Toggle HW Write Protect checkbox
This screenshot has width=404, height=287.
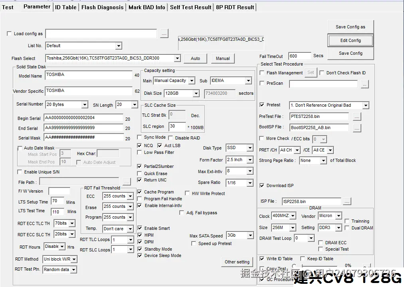(x=187, y=193)
